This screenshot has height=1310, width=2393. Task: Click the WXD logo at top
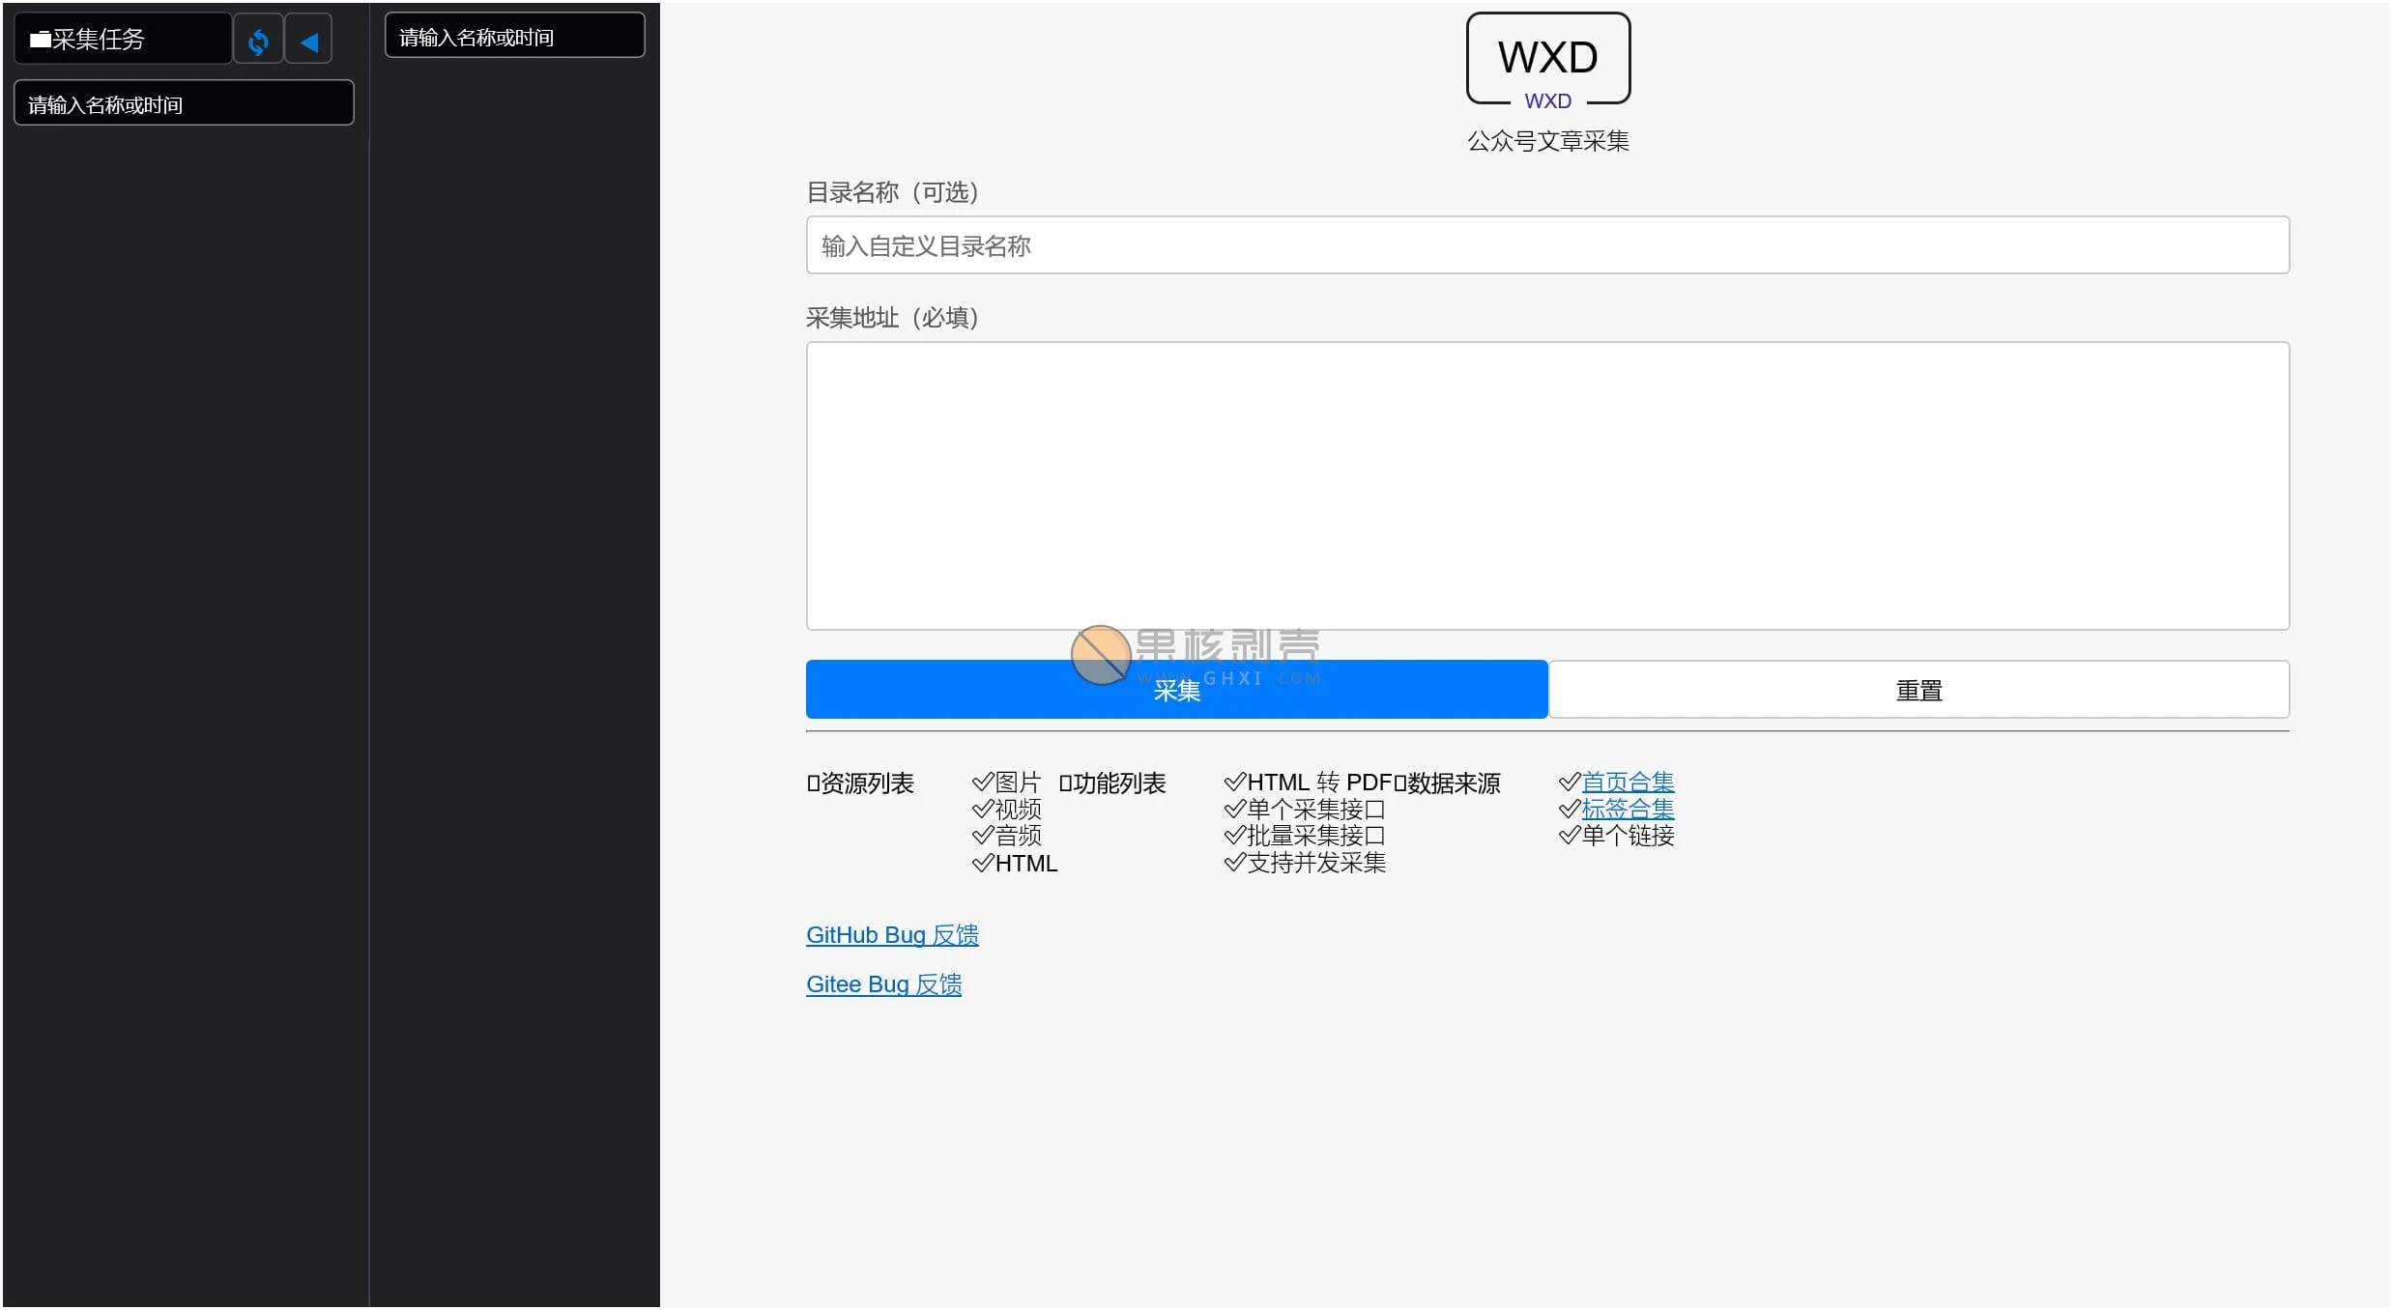(1547, 61)
